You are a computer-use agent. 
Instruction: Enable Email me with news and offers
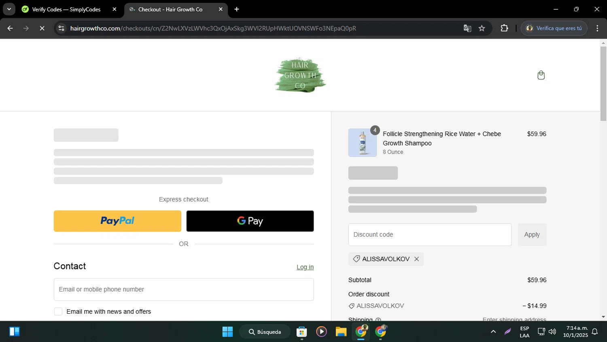(x=58, y=311)
